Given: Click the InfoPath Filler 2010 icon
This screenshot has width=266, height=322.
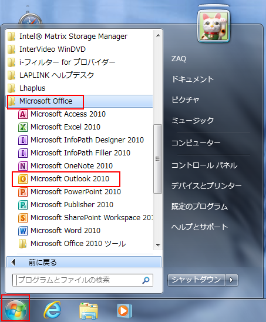Looking at the screenshot, I should click(x=23, y=153).
